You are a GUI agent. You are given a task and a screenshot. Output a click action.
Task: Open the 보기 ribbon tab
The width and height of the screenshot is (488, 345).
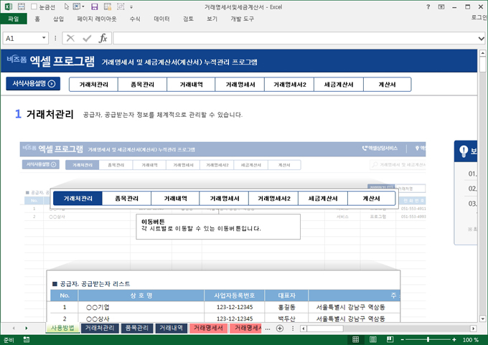(212, 19)
